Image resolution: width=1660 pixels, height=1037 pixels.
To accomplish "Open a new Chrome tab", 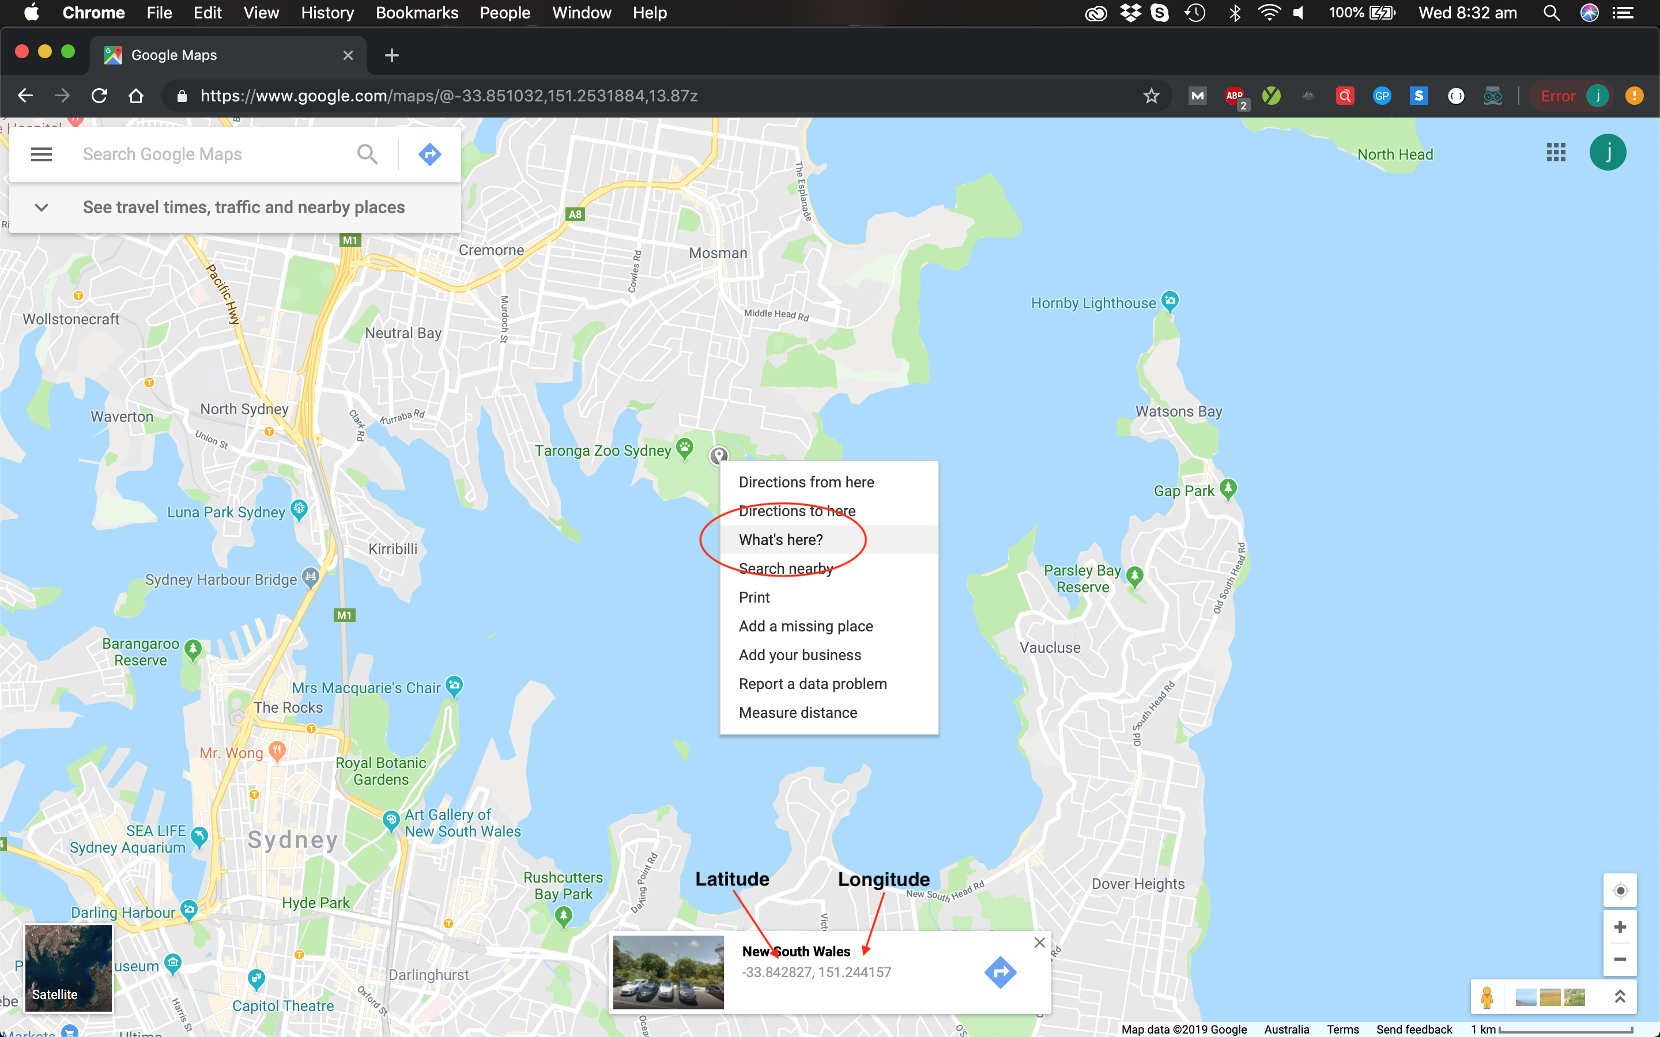I will [392, 55].
